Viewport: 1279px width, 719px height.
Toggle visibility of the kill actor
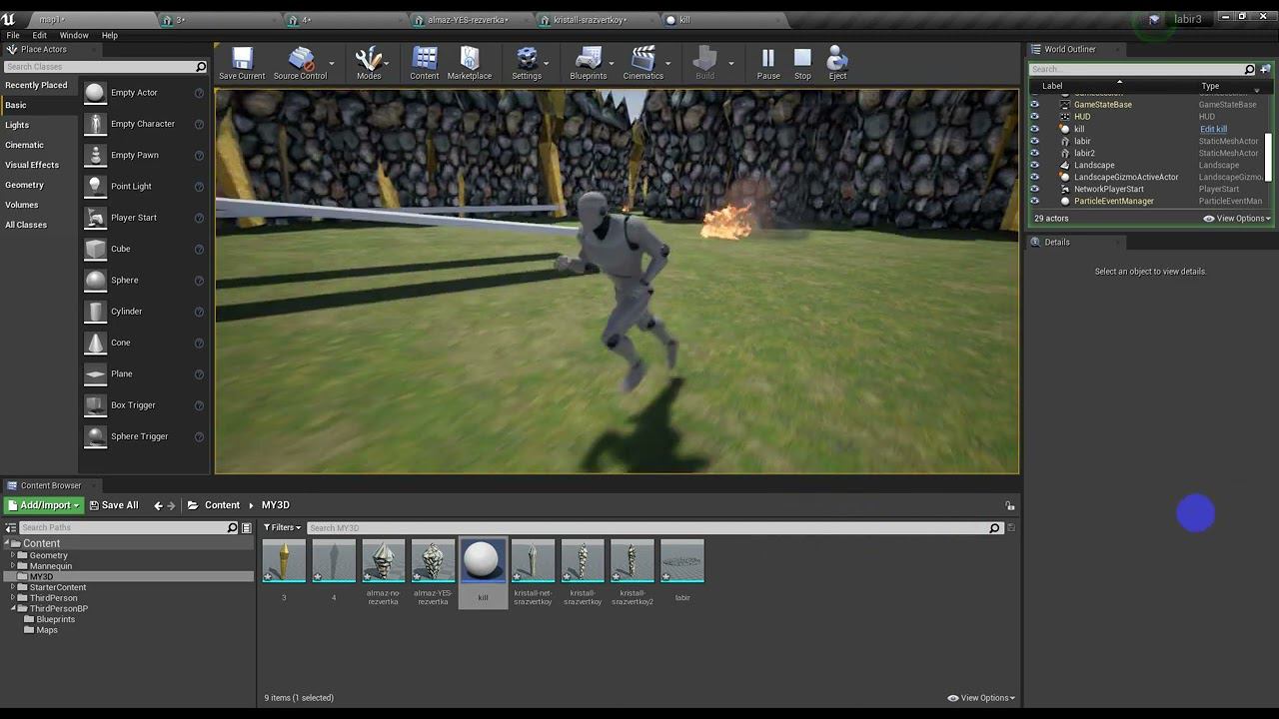1034,129
